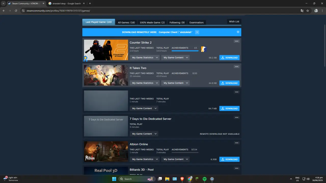
Task: Select the Last Played Game (20) tab
Action: tap(99, 22)
